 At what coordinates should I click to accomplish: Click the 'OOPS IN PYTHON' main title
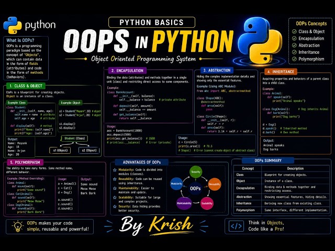pyautogui.click(x=149, y=41)
